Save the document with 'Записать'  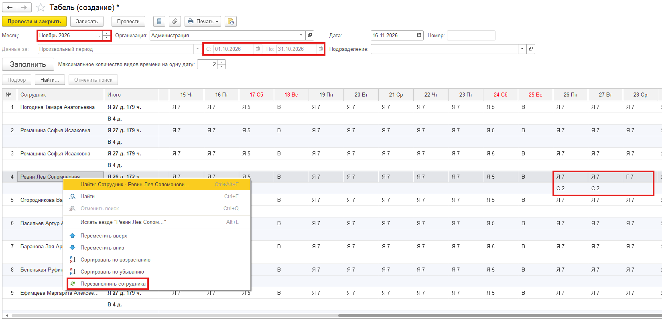[87, 22]
